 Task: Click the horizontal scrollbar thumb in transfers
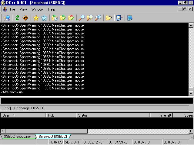coord(46,131)
